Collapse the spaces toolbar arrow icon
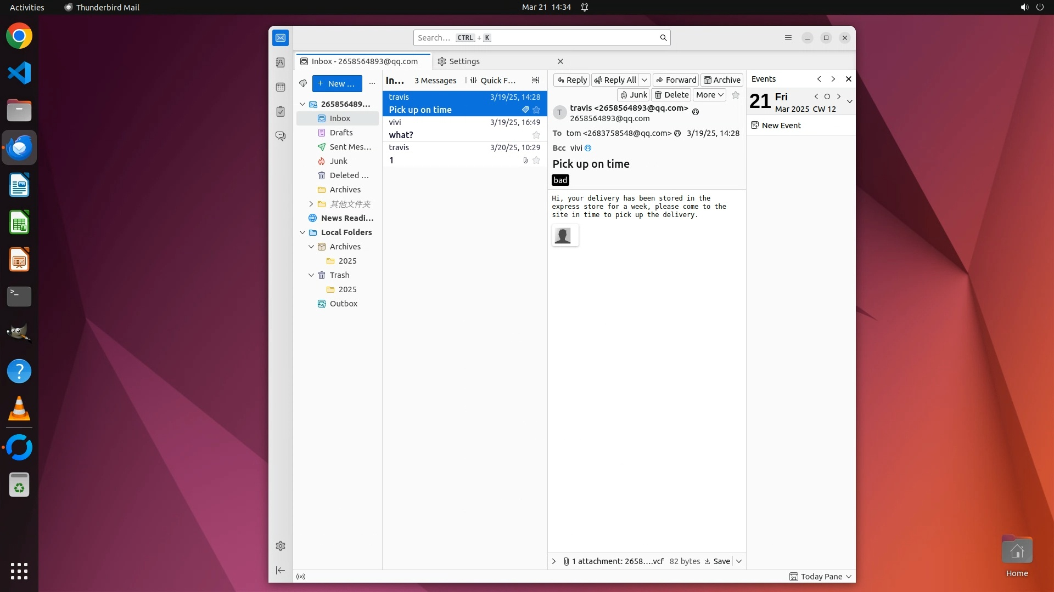Screen dimensions: 1054x592 281,571
